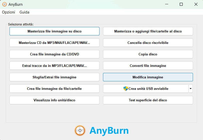Start Test superficie del disco

click(x=148, y=100)
